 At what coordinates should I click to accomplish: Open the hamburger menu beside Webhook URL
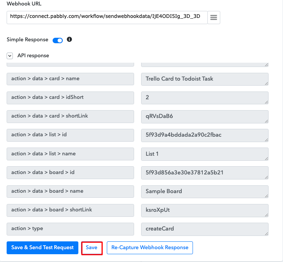pos(214,18)
